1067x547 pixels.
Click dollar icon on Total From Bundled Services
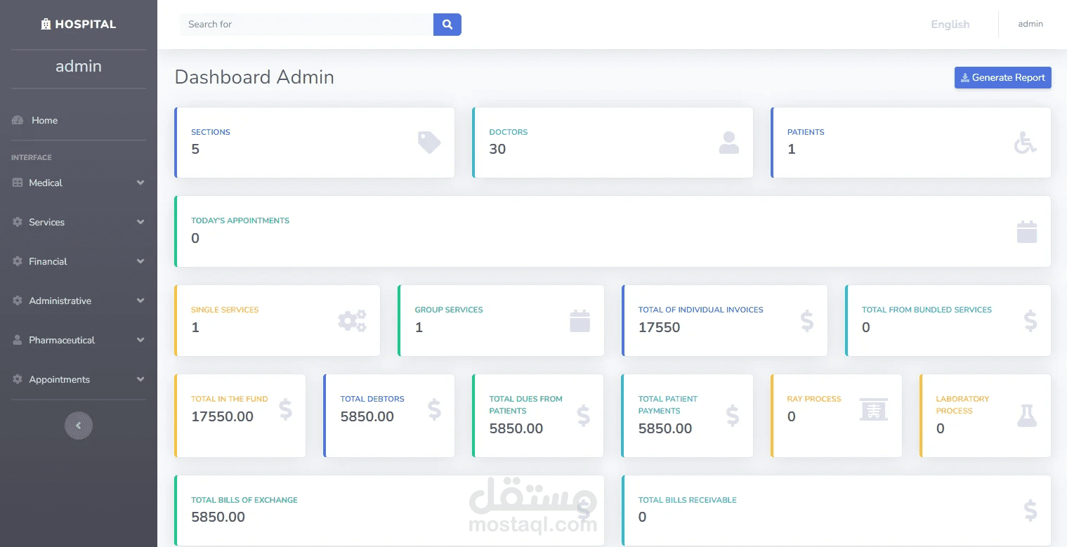(x=1030, y=321)
